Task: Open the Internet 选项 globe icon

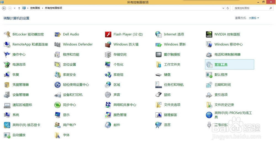Action: (x=159, y=34)
